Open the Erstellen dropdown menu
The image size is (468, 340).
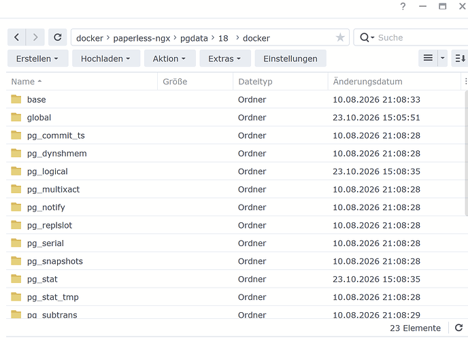(x=37, y=58)
